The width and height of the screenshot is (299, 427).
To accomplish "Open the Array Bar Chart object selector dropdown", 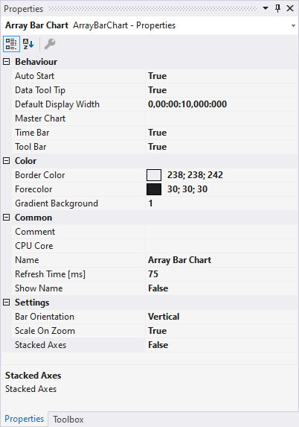I will tap(293, 25).
